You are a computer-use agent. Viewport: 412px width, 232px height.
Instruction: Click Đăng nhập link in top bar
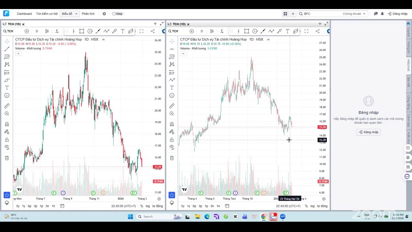click(398, 14)
